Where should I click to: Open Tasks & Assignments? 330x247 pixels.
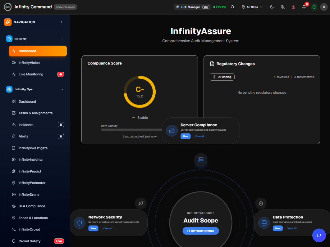tap(38, 113)
